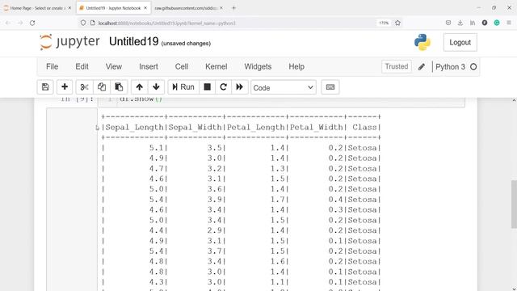Click the dark round extension icon
Screen dimensions: 517x291
point(485,23)
